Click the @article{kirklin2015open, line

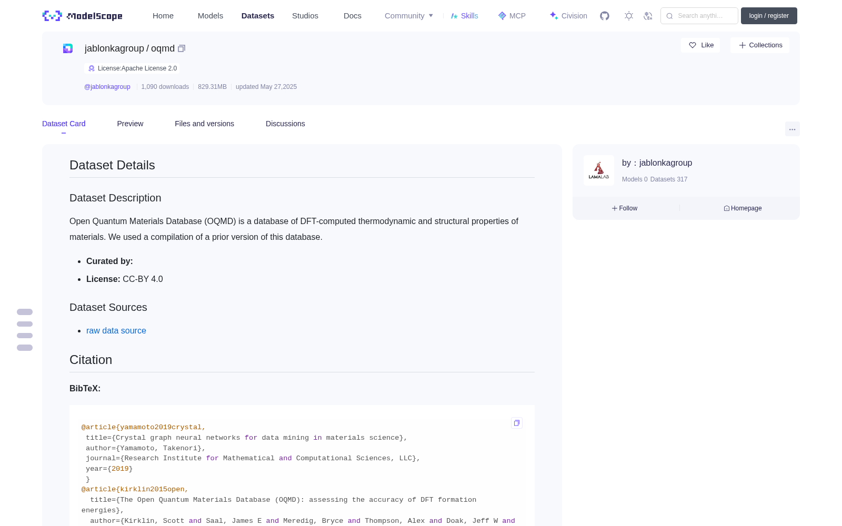tap(135, 489)
